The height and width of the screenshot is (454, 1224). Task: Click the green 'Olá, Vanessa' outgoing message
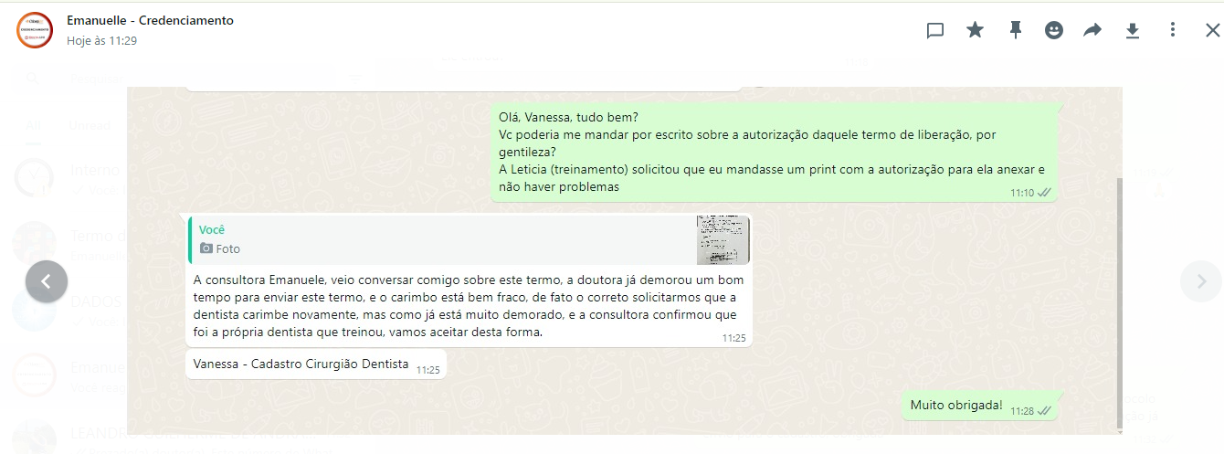point(774,153)
